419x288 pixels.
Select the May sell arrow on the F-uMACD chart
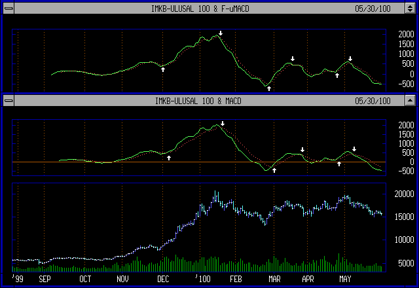350,59
